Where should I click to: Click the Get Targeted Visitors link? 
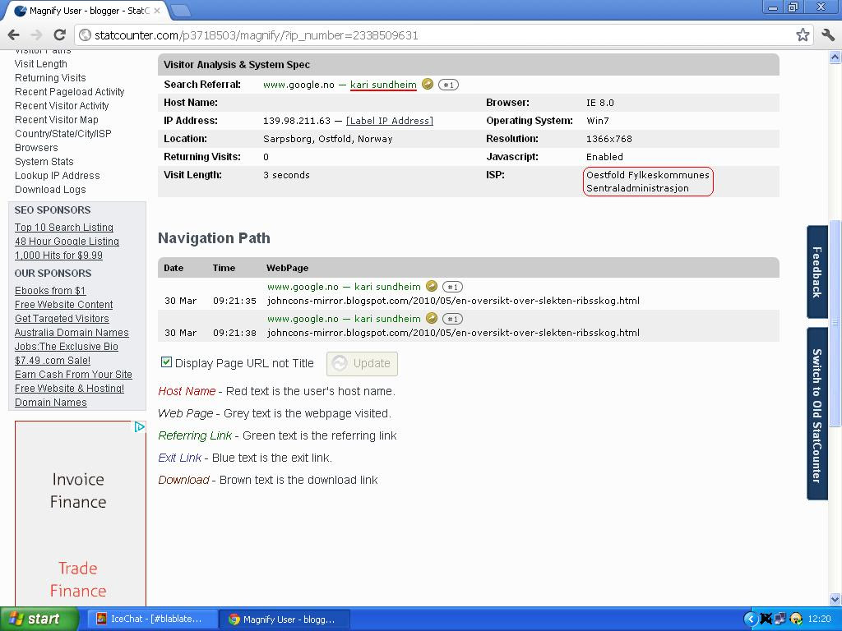click(x=62, y=319)
